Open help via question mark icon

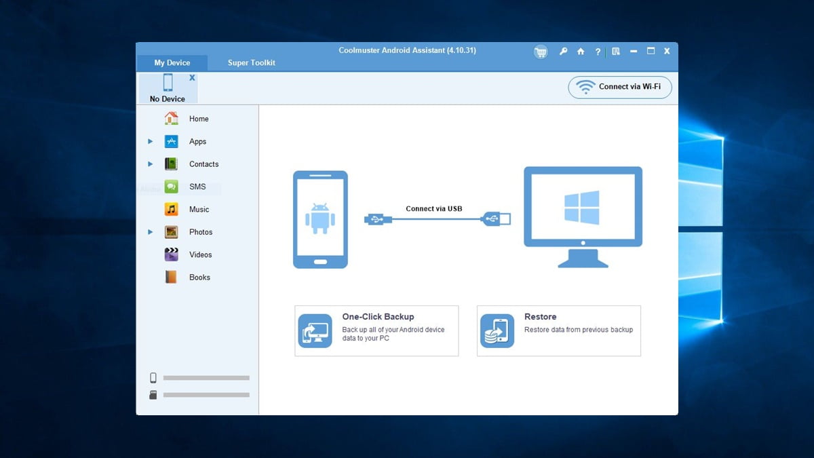tap(598, 52)
